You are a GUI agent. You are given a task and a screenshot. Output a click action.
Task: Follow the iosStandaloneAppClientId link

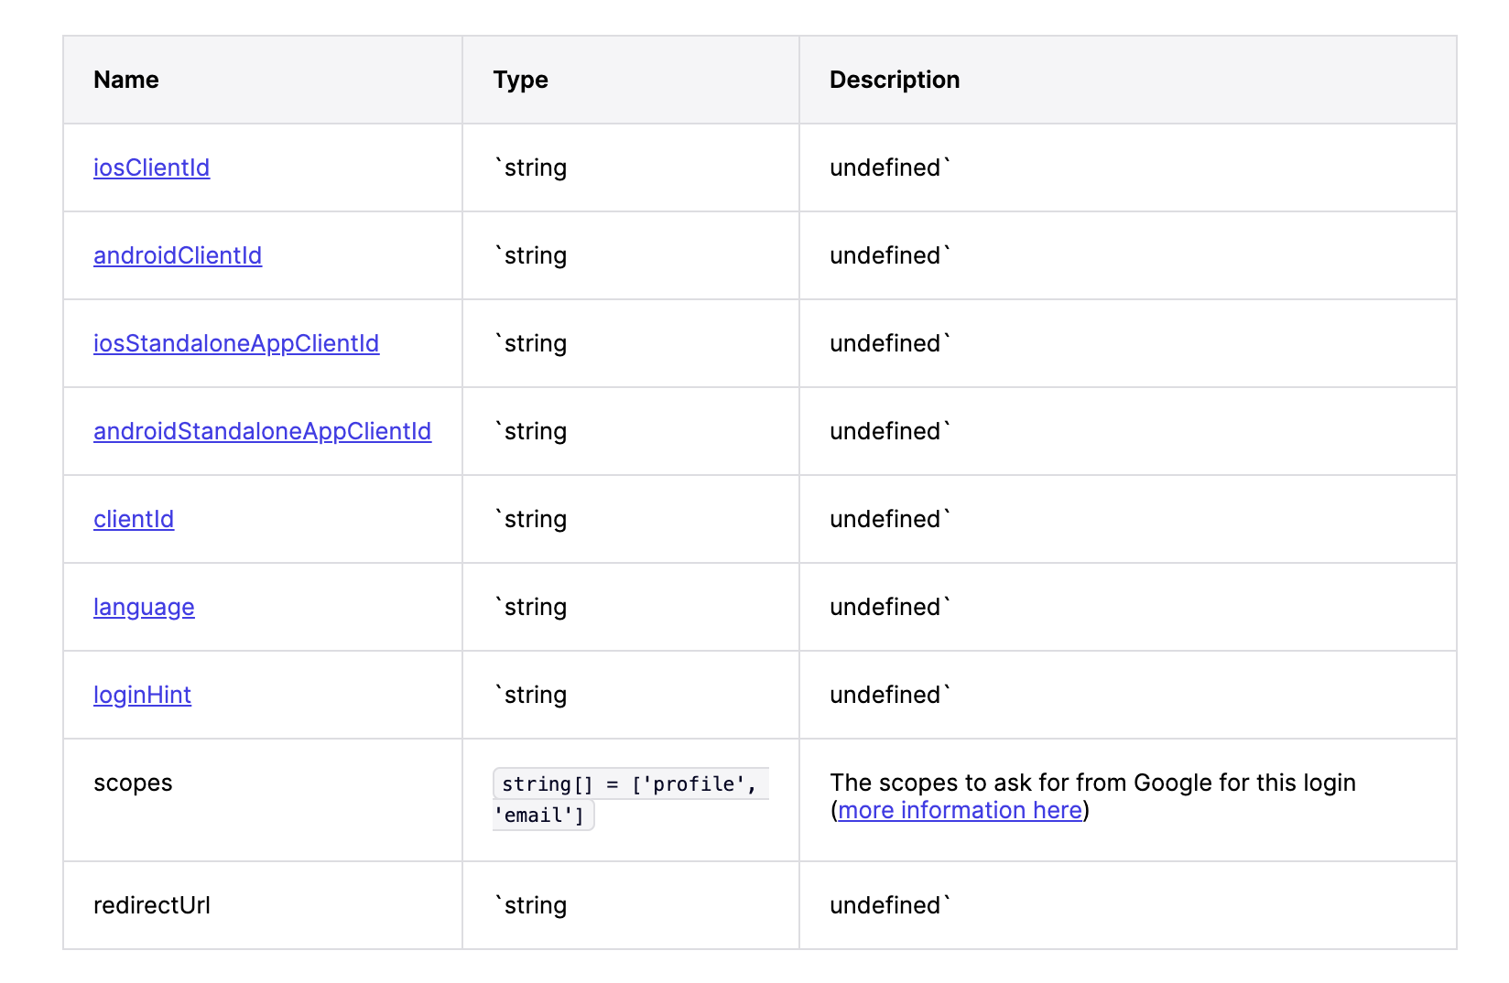point(236,343)
